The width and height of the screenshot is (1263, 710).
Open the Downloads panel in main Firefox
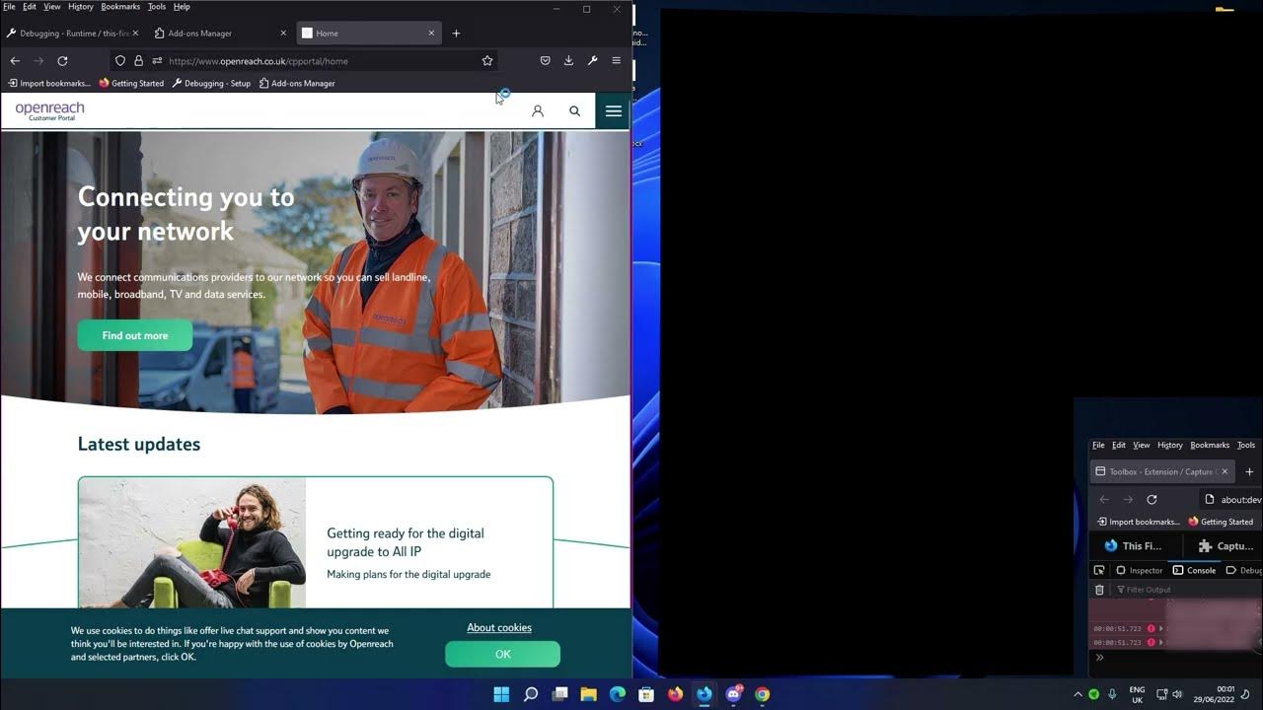pyautogui.click(x=568, y=61)
